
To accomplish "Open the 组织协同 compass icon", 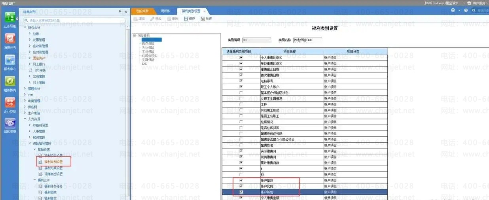I will (10, 81).
